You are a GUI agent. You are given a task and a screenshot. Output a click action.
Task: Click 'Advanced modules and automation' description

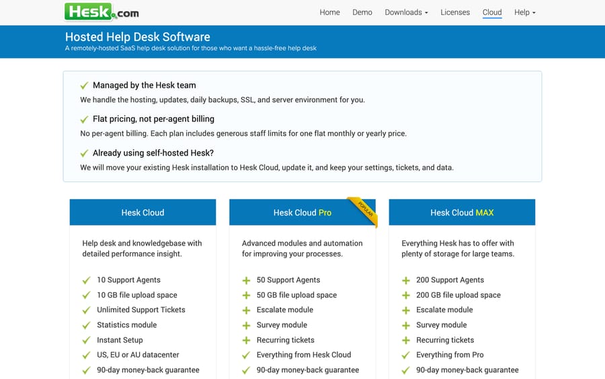pyautogui.click(x=302, y=248)
